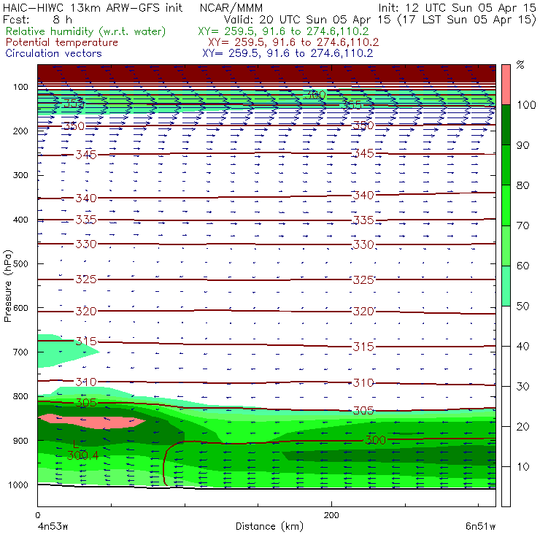Click the '360' contour label near the top
540x540 pixels.
pos(315,95)
